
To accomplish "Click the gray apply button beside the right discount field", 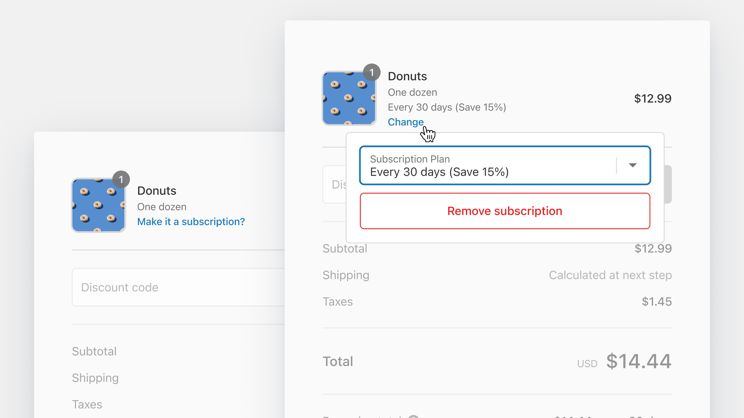I will [668, 184].
